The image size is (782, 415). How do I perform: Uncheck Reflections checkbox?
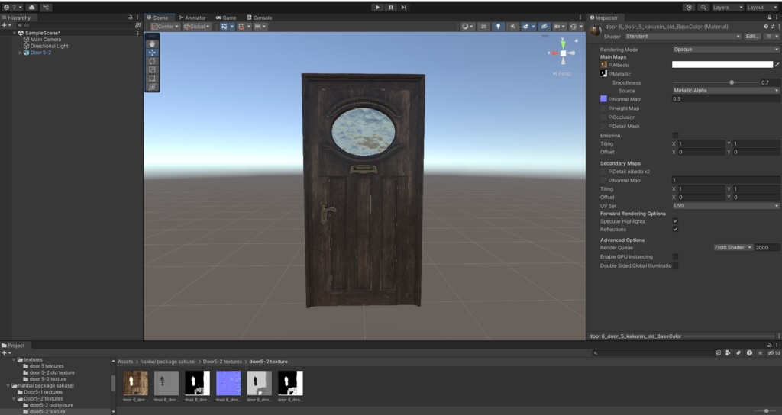[675, 229]
